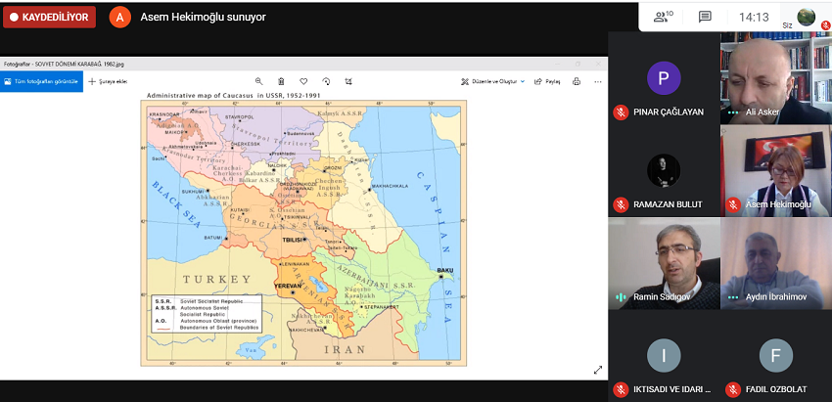The width and height of the screenshot is (832, 402).
Task: Click muted mic icon for FADIL OZBOLAT
Action: click(x=732, y=389)
